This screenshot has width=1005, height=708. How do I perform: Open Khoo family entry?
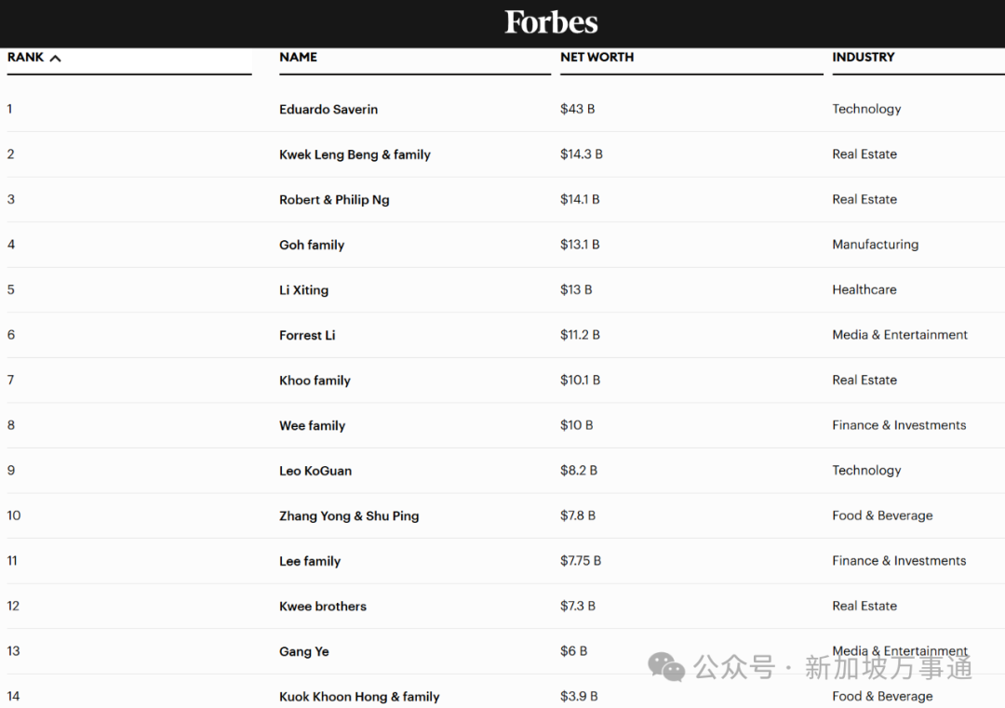[315, 381]
